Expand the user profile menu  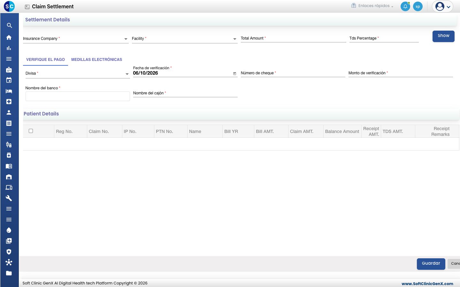click(x=443, y=6)
